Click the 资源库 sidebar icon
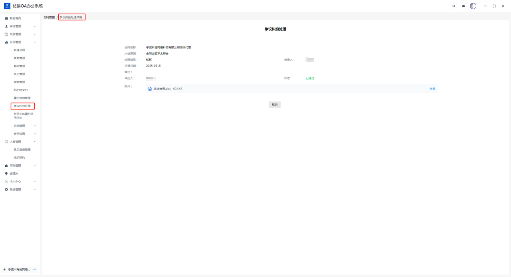The height and width of the screenshot is (277, 511). [x=6, y=174]
